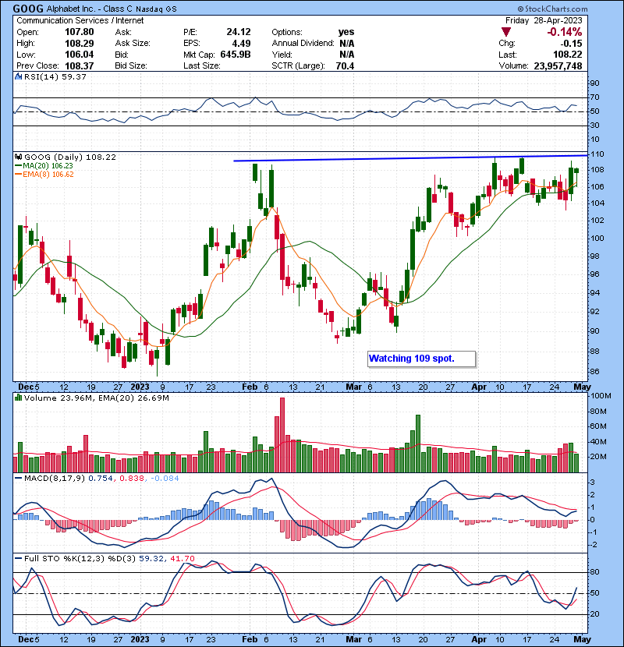The image size is (624, 647).
Task: Click the 90 label on RSI axis
Action: click(x=594, y=83)
